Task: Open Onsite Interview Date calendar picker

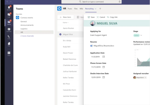Action: (103, 77)
